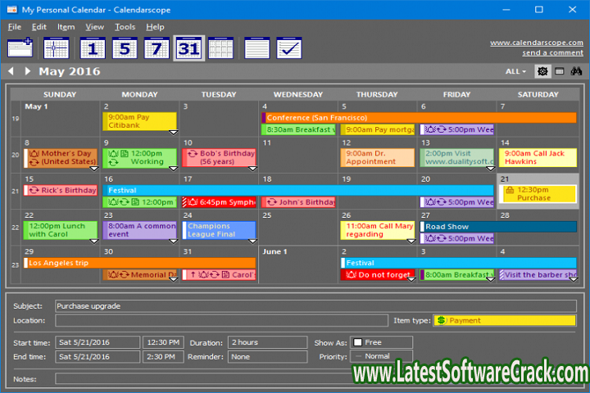Viewport: 590px width, 393px height.
Task: Select the 7-day week view icon
Action: click(x=157, y=47)
